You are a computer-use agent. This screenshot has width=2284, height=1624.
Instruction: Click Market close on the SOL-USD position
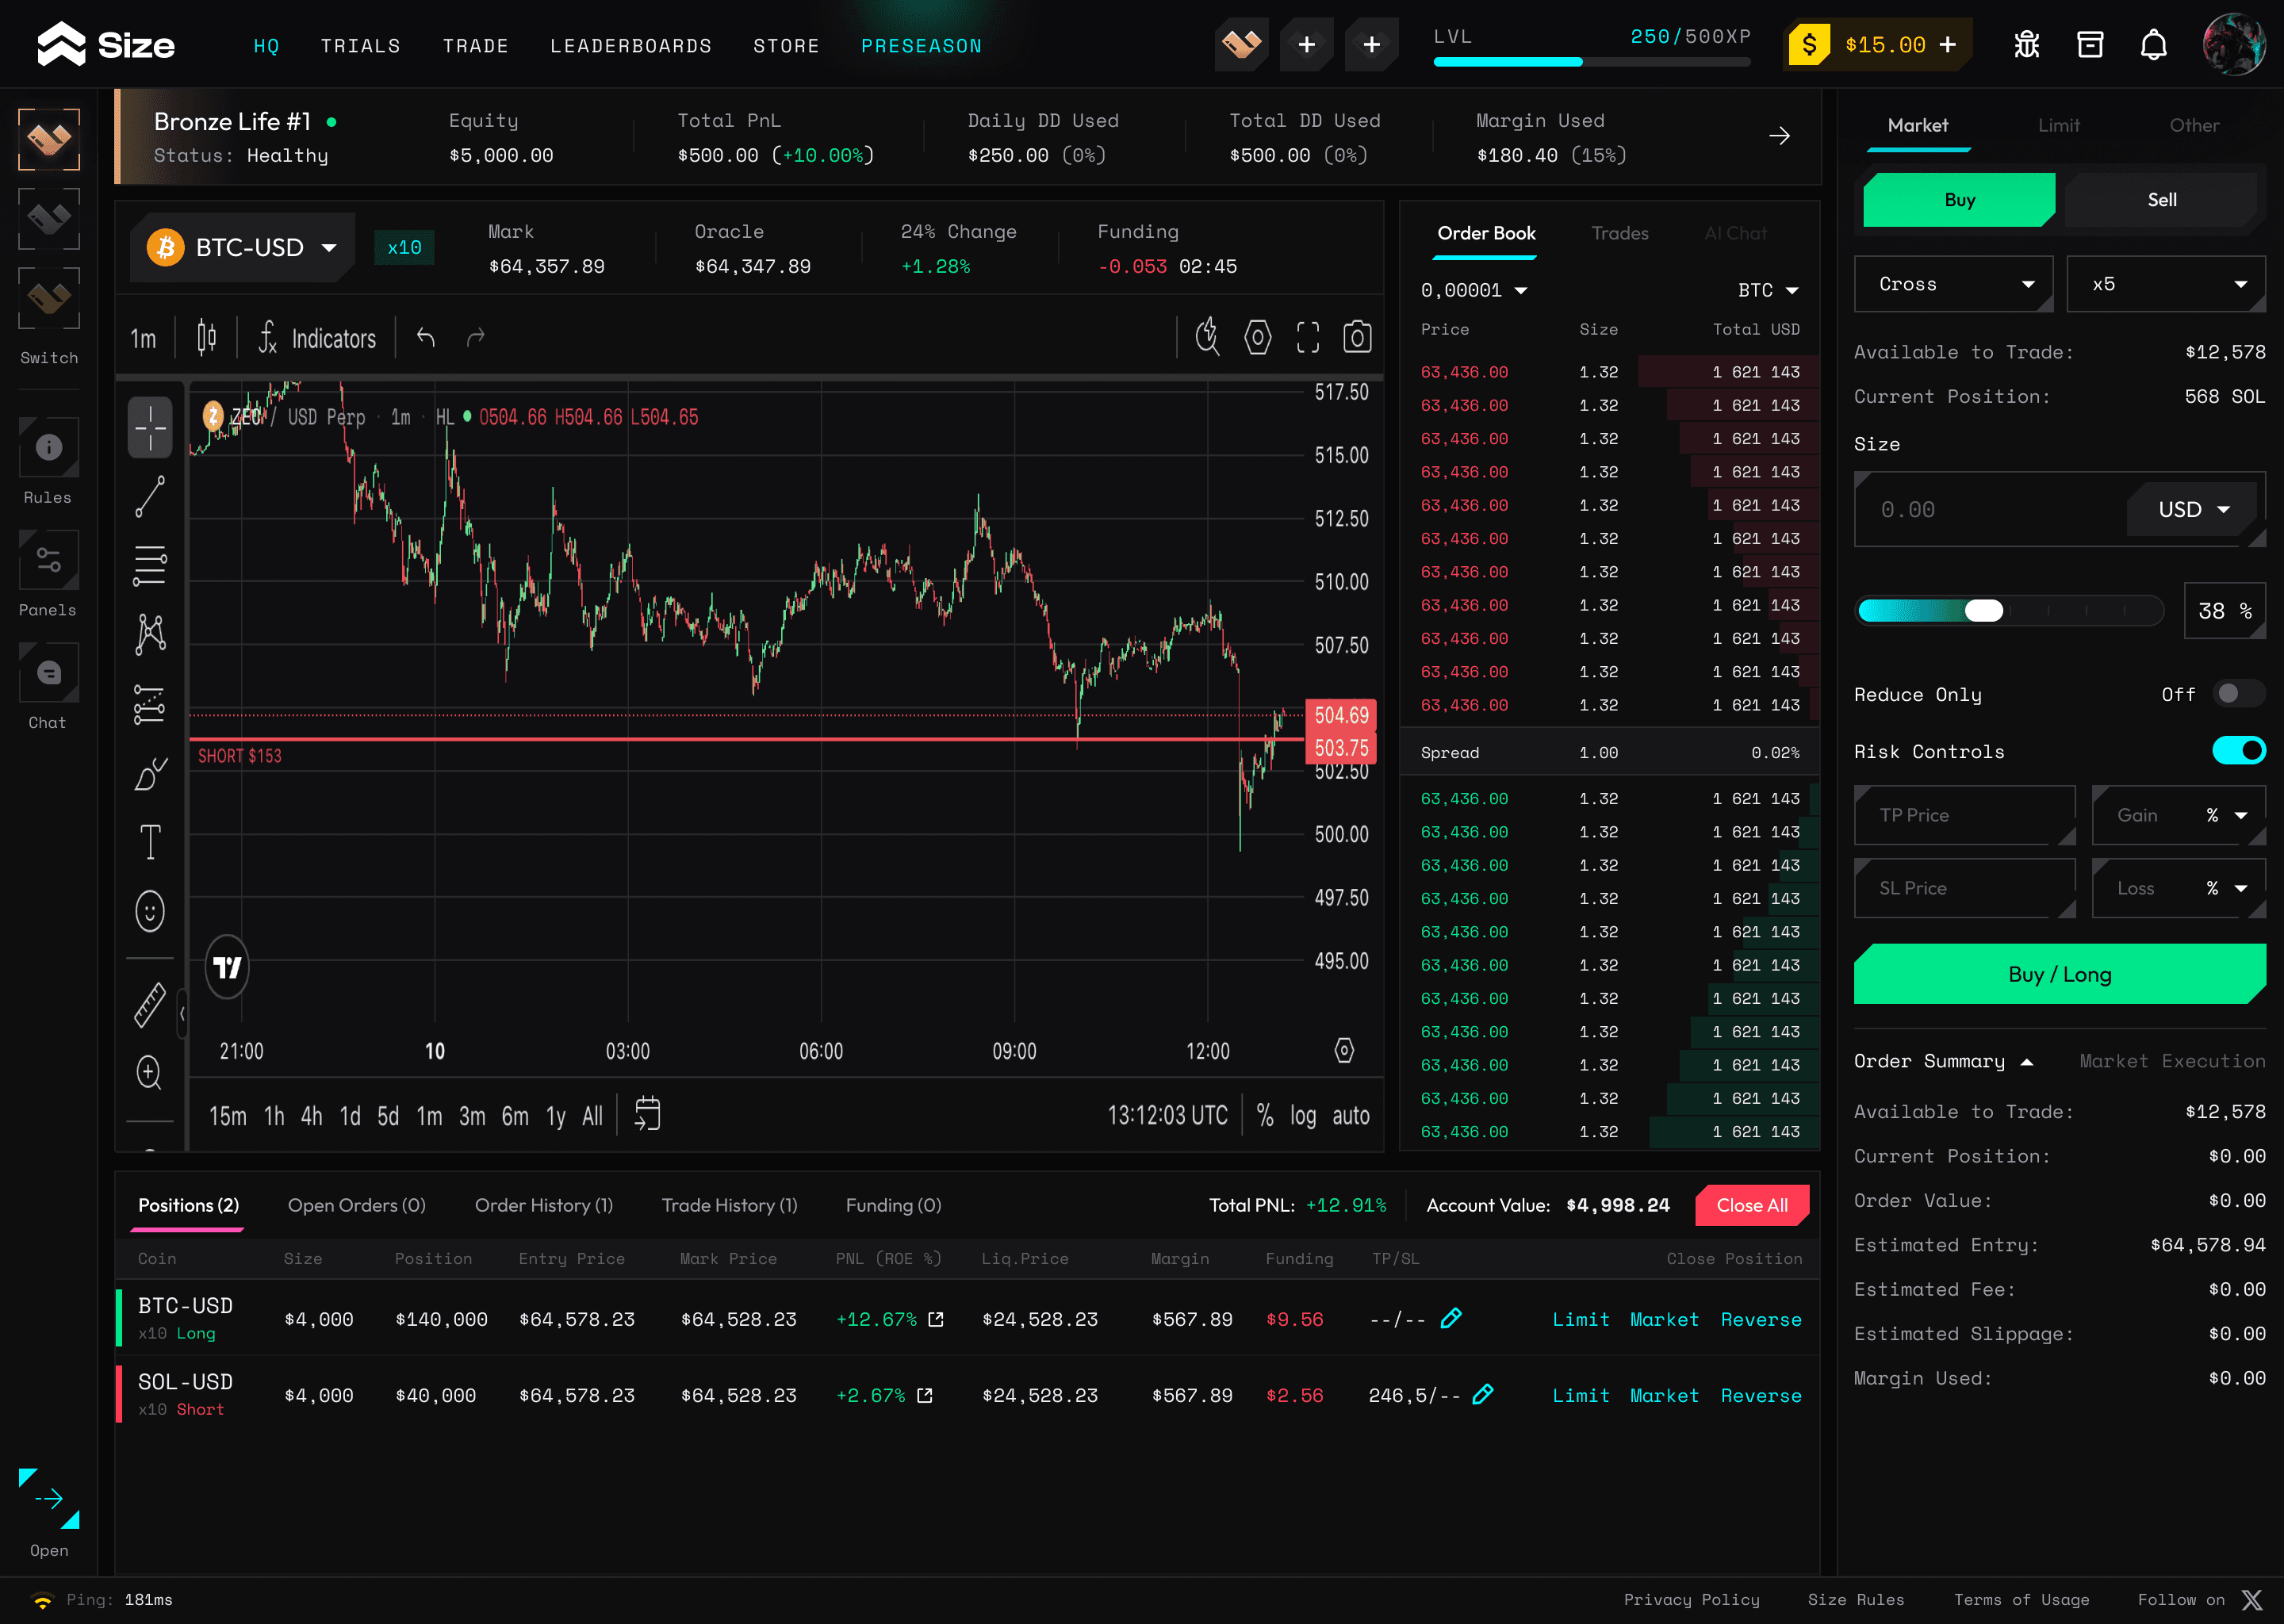coord(1664,1395)
